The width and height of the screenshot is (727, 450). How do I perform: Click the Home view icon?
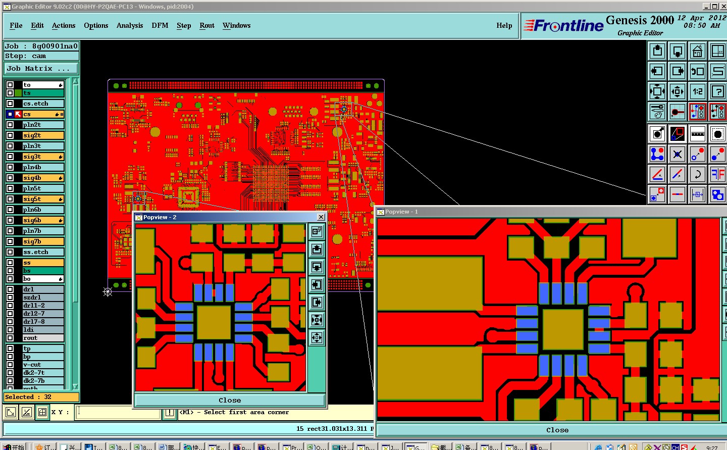(698, 51)
